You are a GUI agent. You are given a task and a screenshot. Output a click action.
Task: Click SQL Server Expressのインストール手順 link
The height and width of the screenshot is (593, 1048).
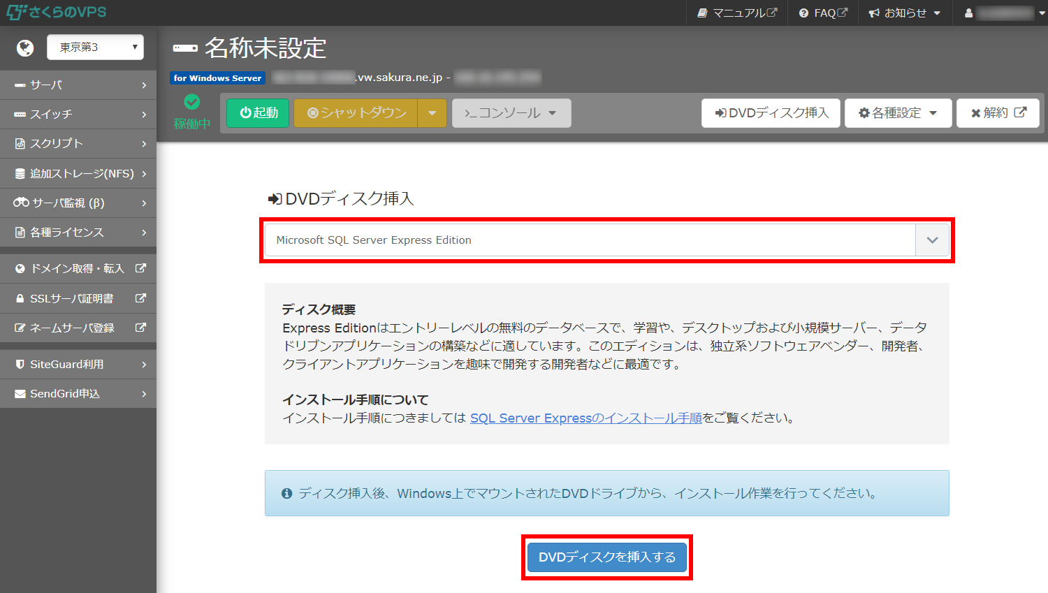pos(585,418)
